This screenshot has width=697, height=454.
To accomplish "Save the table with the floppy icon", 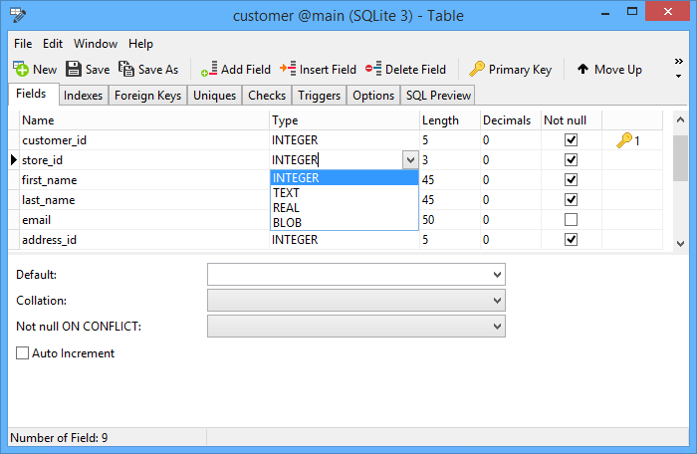I will 74,69.
